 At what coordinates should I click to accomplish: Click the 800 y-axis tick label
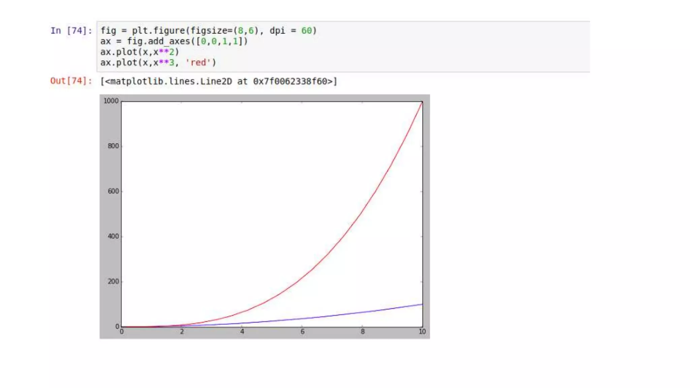pyautogui.click(x=113, y=146)
